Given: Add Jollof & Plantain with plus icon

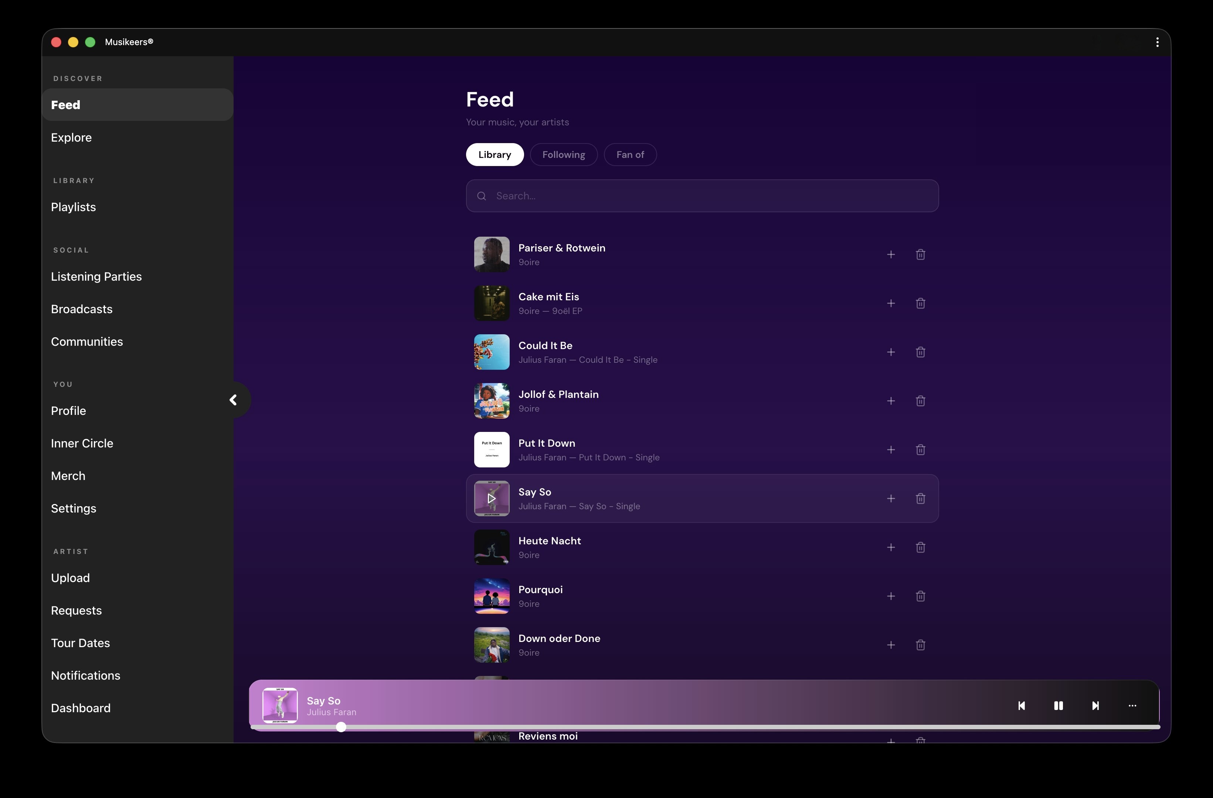Looking at the screenshot, I should (x=890, y=401).
